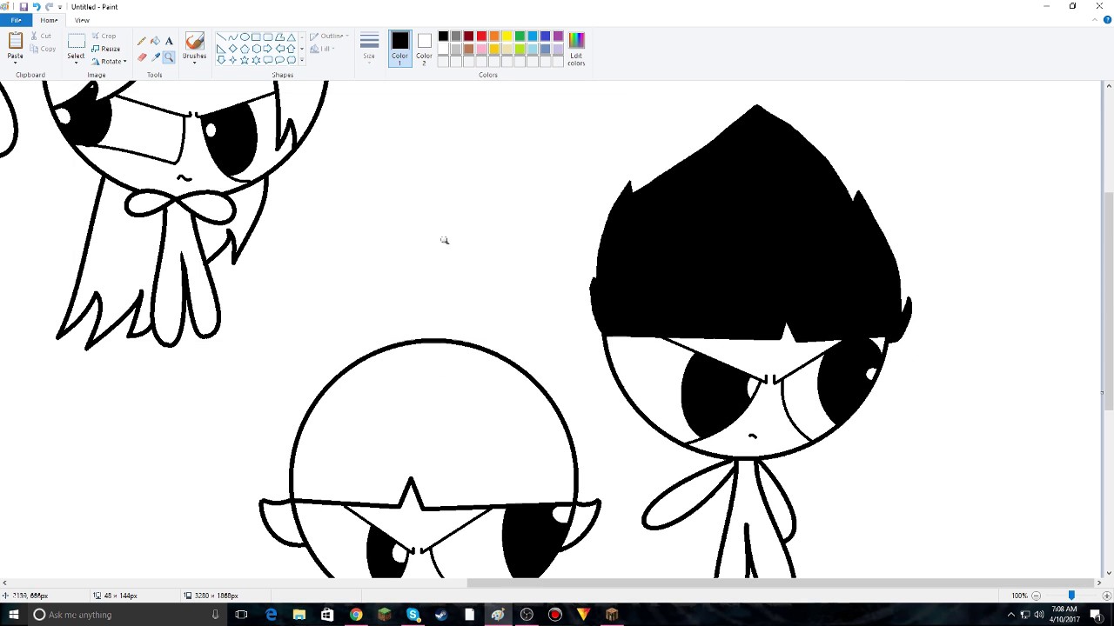Choose the Line shape

click(x=221, y=37)
